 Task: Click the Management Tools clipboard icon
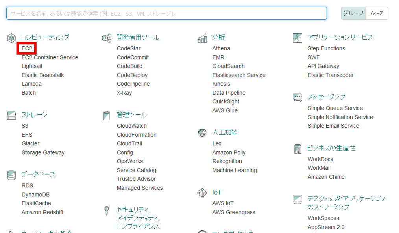click(x=107, y=116)
